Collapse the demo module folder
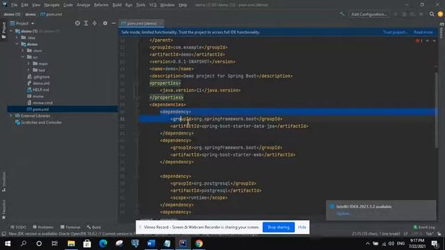This screenshot has height=250, width=445. (17, 44)
